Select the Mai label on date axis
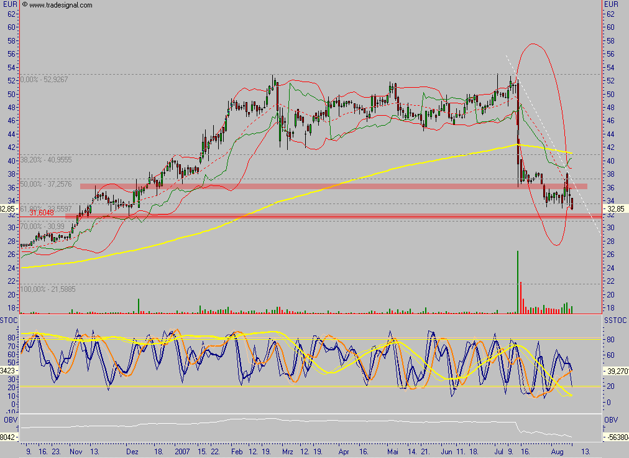 393,452
